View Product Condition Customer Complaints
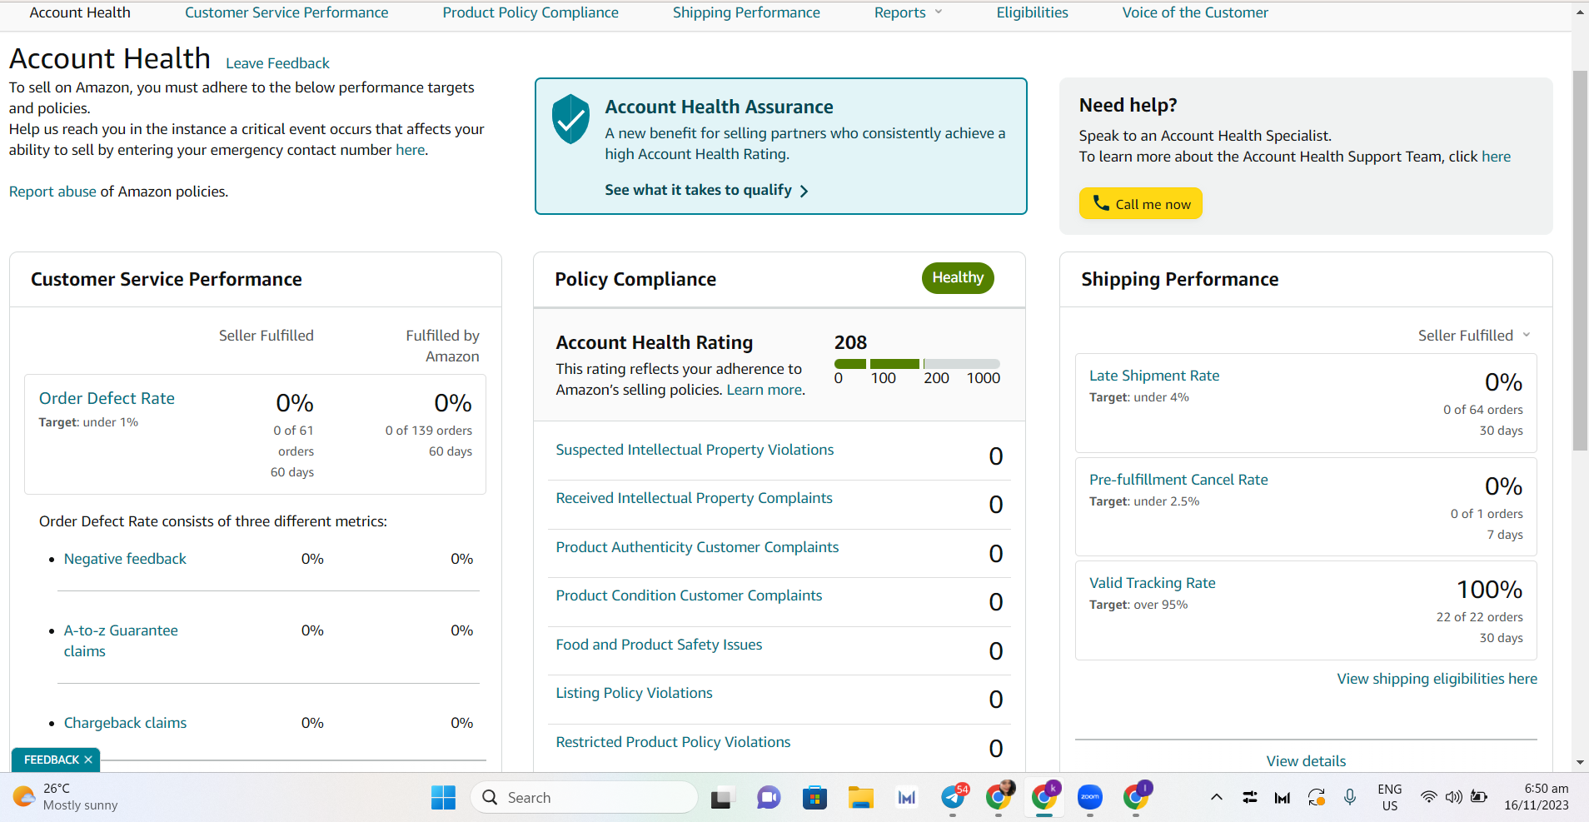The height and width of the screenshot is (822, 1589). [689, 595]
